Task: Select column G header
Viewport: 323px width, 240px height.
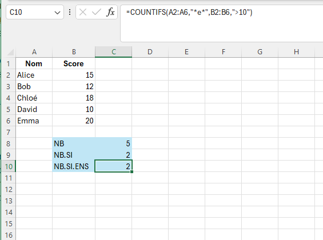Action: click(260, 52)
